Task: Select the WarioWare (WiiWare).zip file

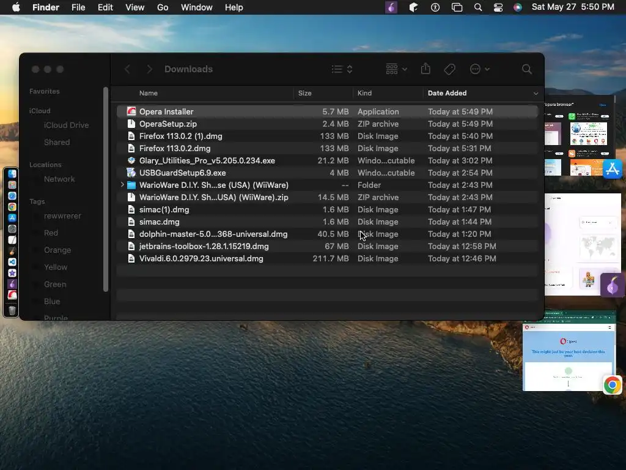Action: click(328, 197)
